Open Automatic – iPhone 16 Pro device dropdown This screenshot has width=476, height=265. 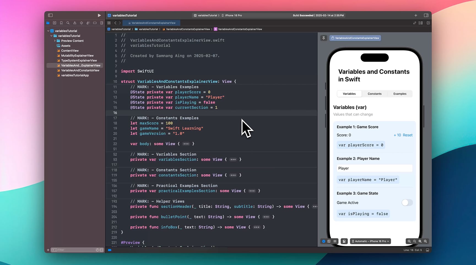pos(370,241)
